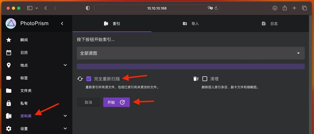314x134 pixels.
Task: Click the 10.10.10.168 address field
Action: tap(157, 8)
